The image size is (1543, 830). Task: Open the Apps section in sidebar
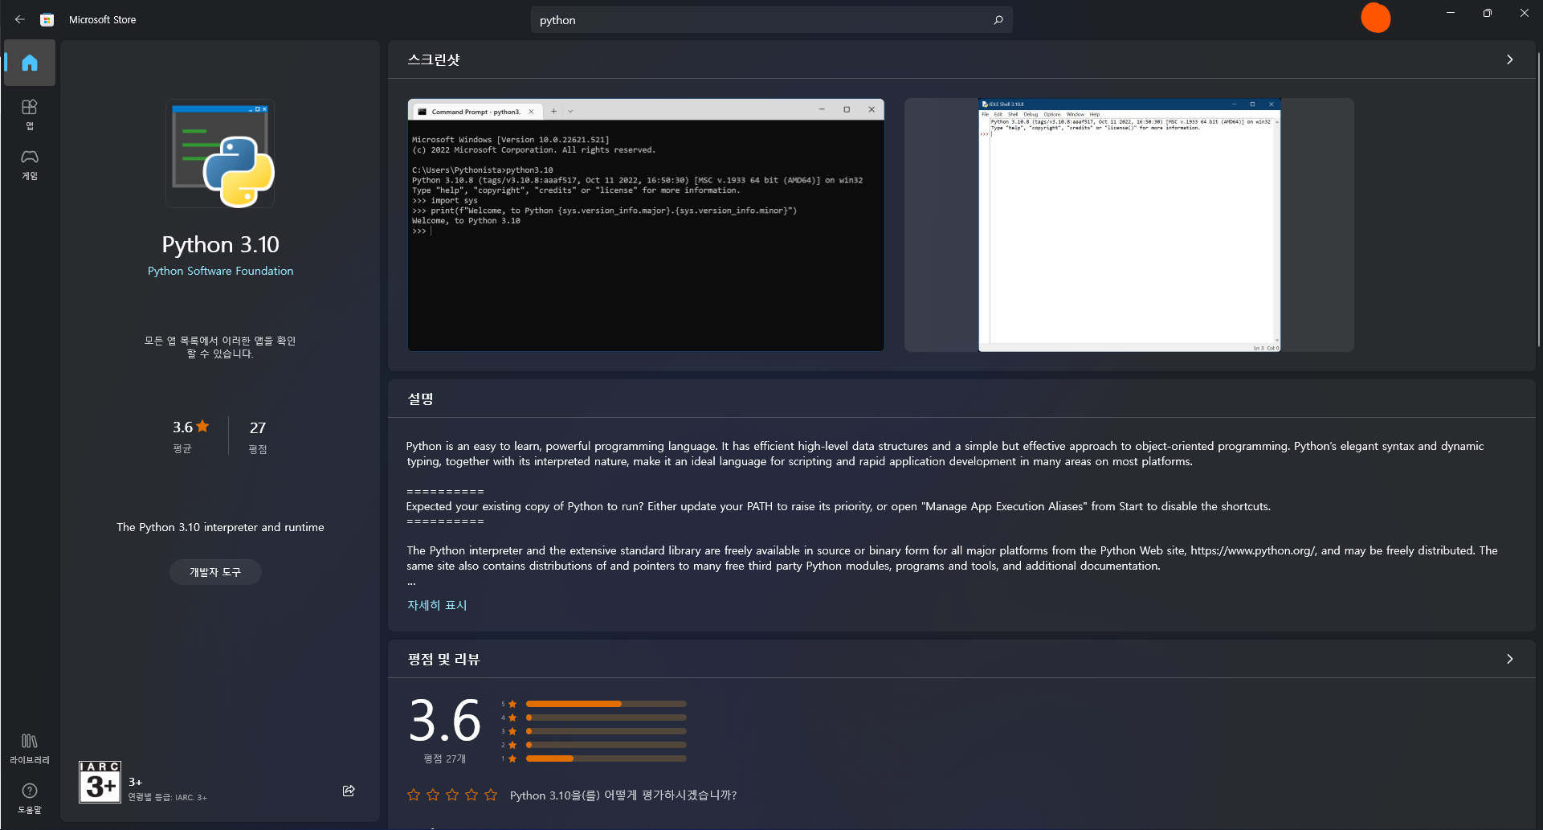30,114
